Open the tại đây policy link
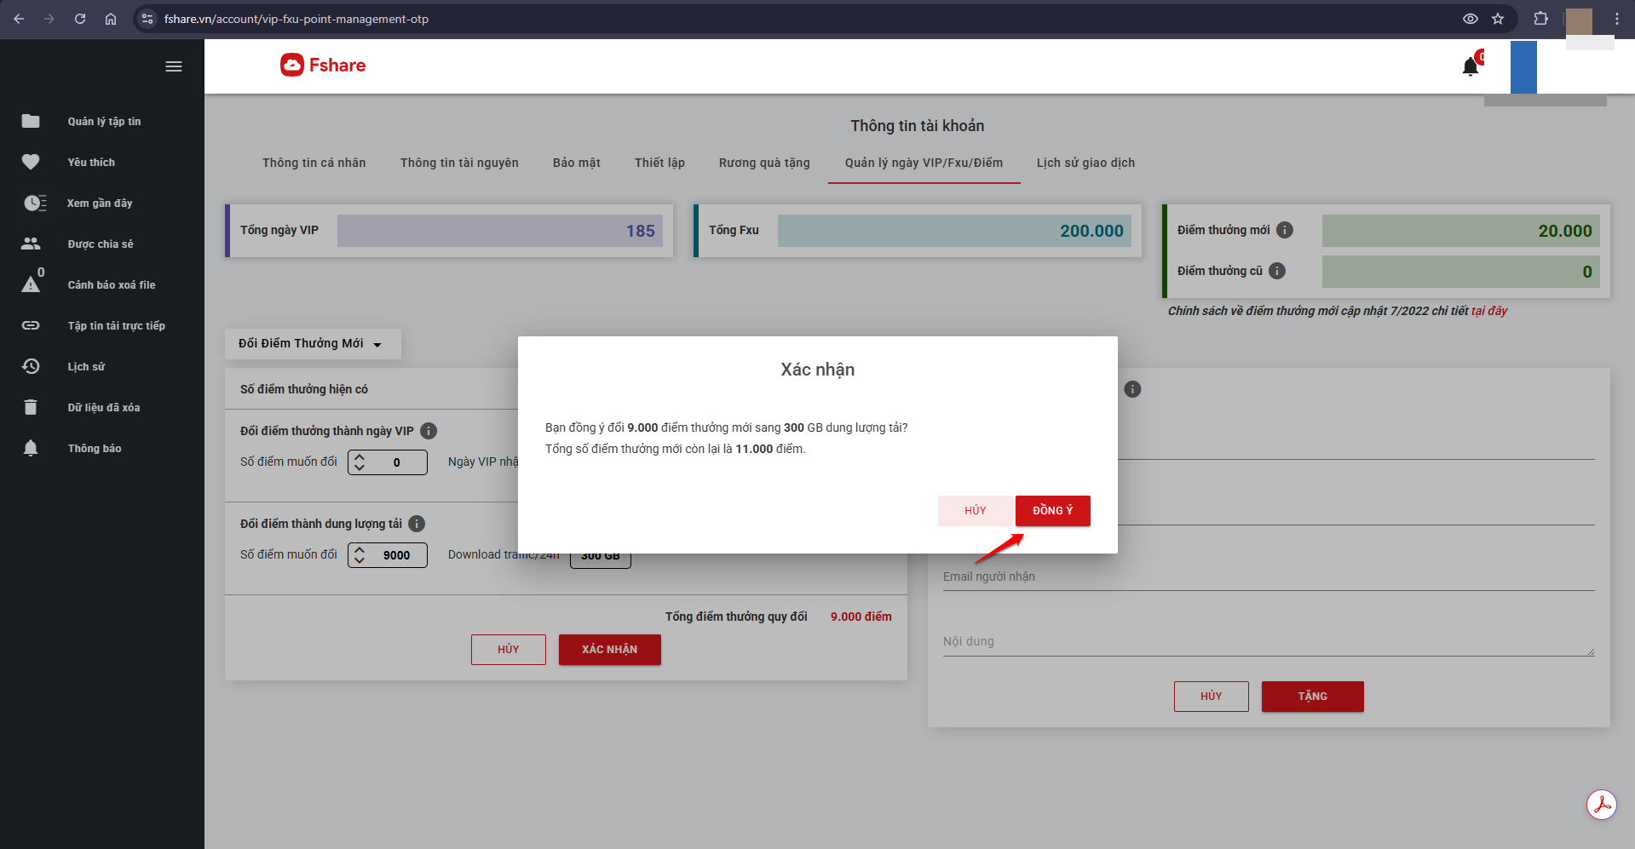The height and width of the screenshot is (849, 1635). [x=1488, y=311]
